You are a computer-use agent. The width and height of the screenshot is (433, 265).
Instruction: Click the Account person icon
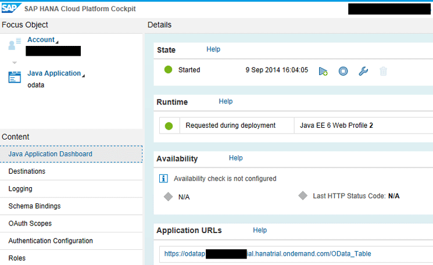tap(15, 44)
